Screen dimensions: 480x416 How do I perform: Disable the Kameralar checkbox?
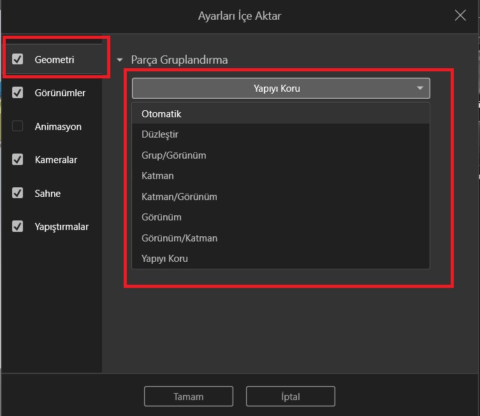pyautogui.click(x=18, y=160)
